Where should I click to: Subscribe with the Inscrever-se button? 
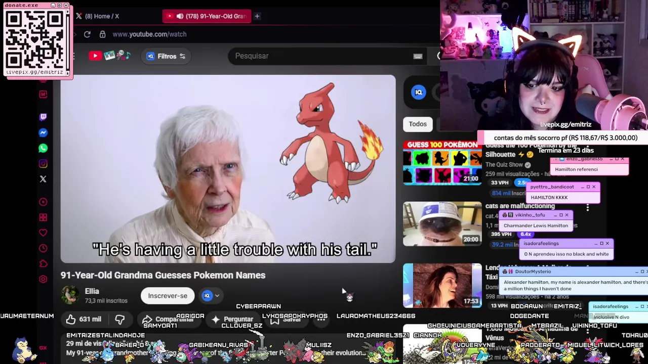coord(168,296)
